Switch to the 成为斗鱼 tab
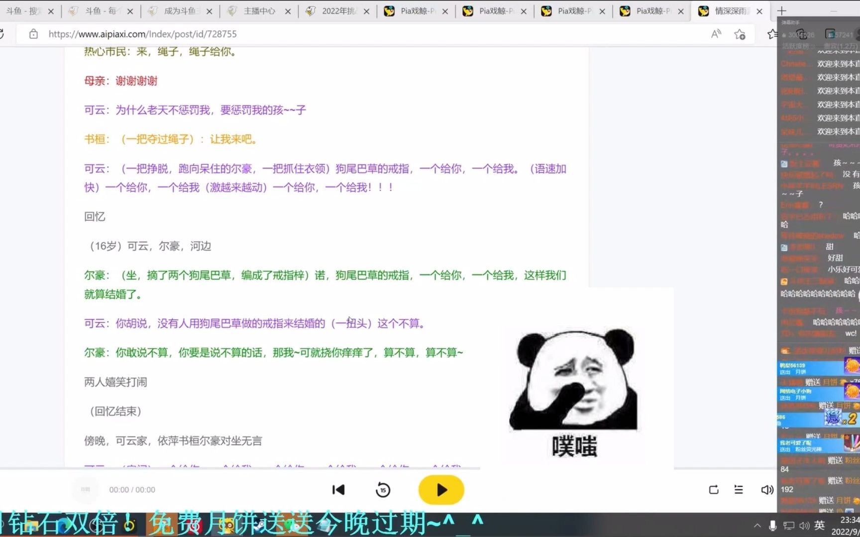 [x=181, y=11]
